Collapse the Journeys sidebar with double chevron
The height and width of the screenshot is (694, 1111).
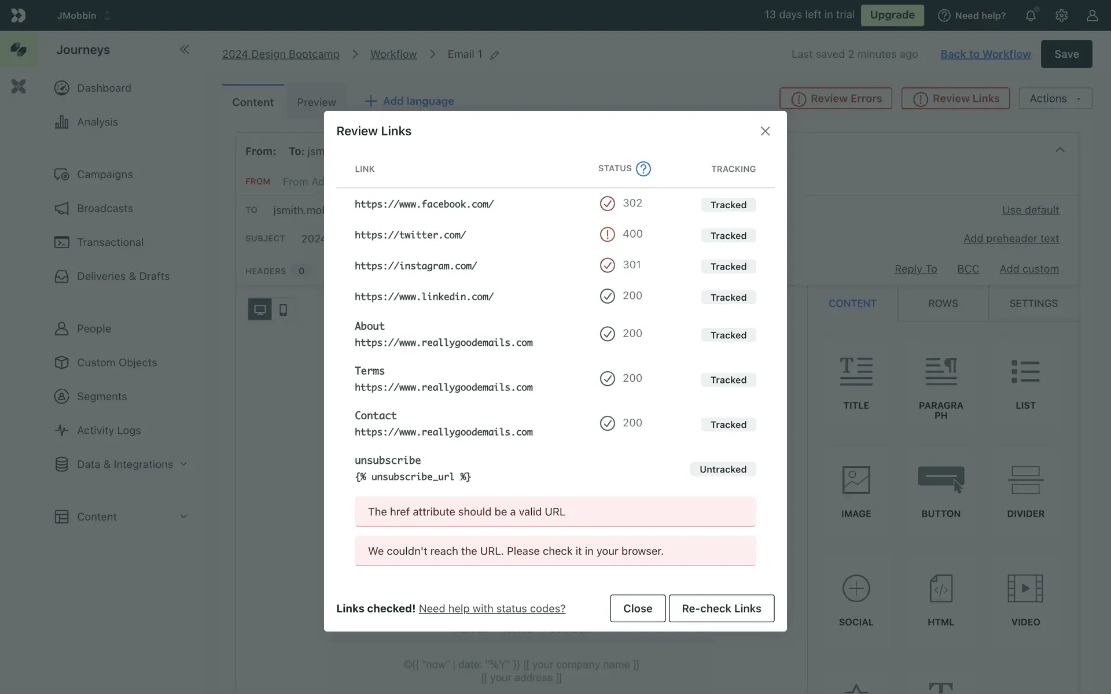click(184, 50)
